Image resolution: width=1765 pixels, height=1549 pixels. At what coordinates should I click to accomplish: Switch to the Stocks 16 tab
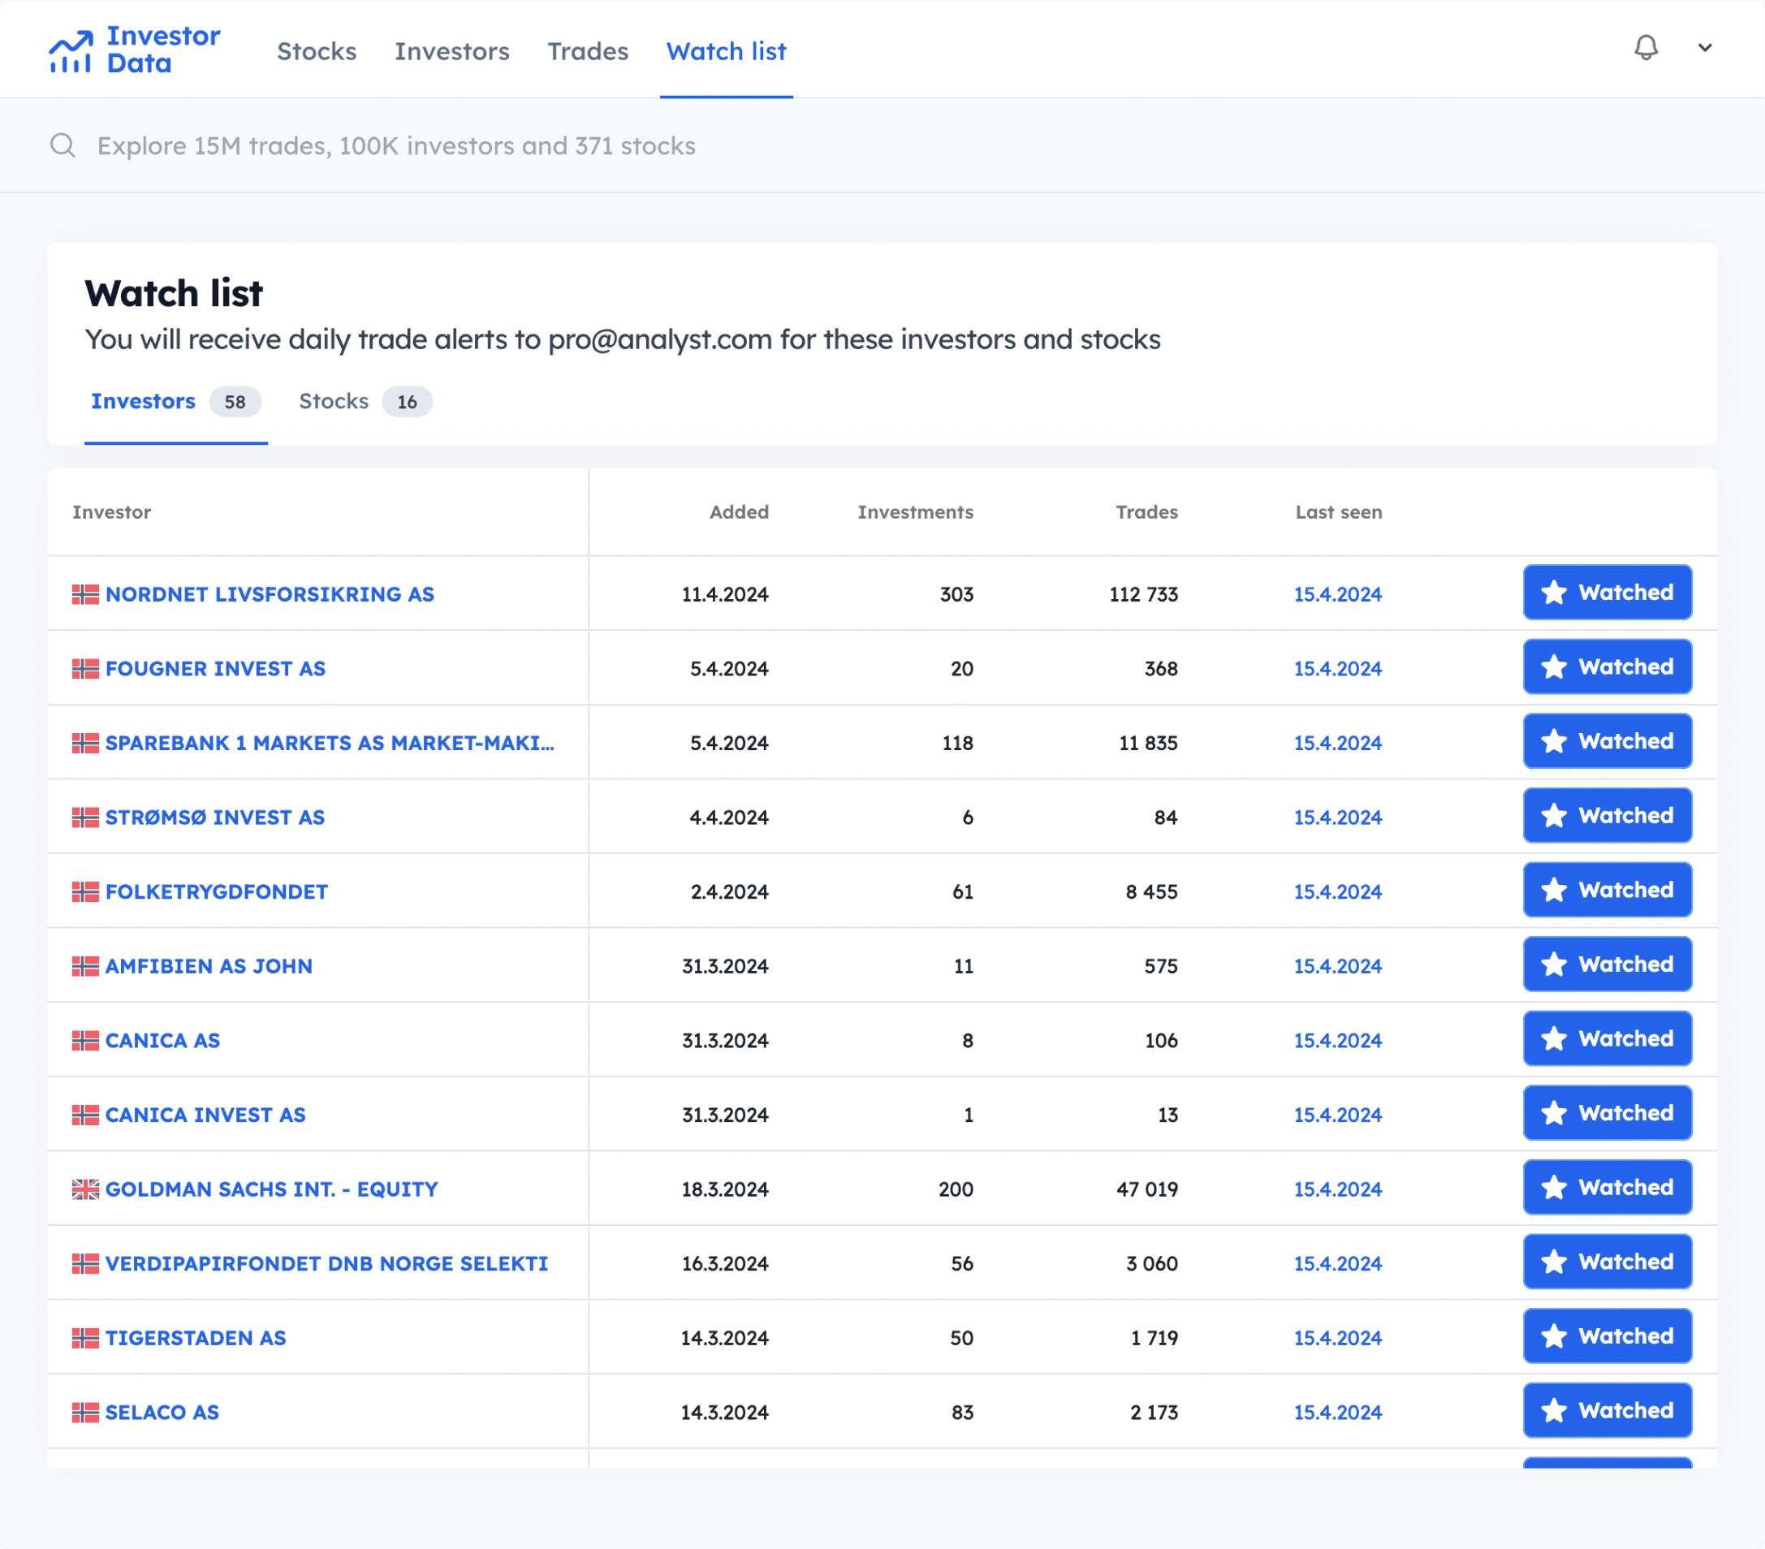point(365,402)
